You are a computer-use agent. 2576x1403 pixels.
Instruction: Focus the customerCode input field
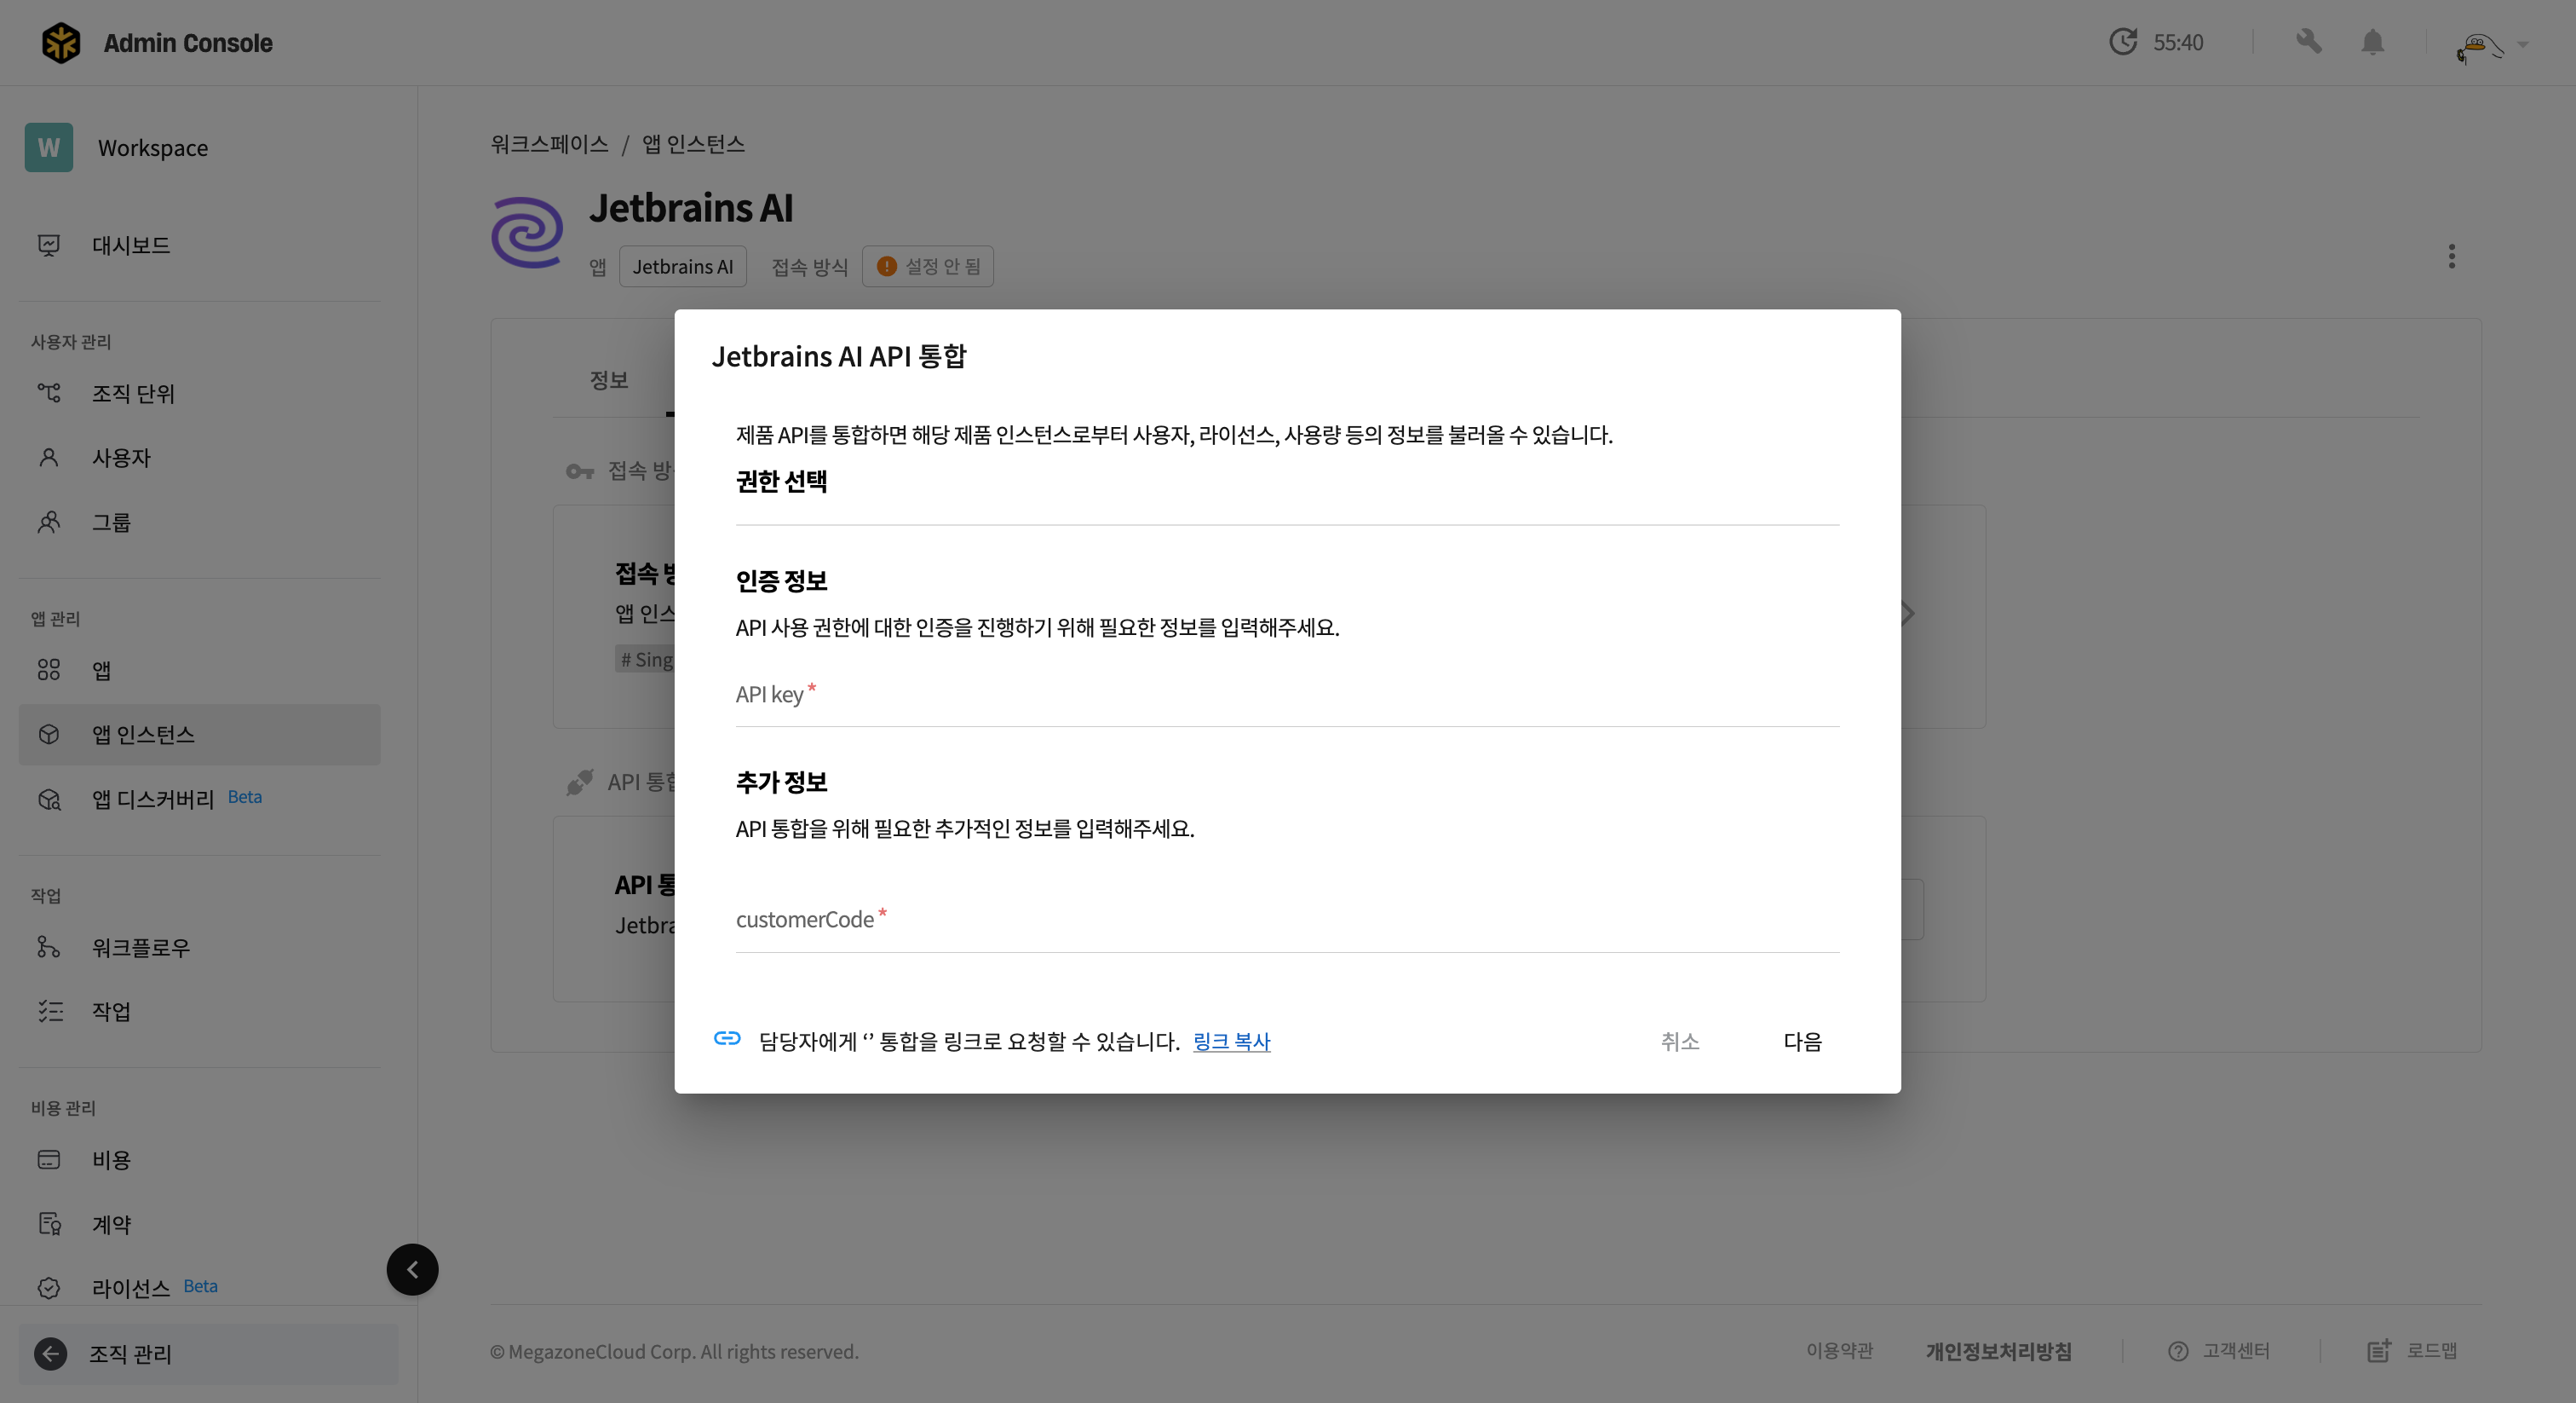[1287, 920]
